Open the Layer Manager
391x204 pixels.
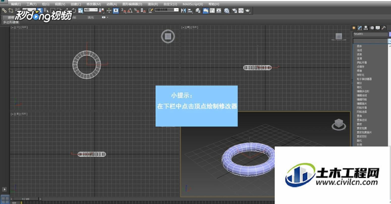click(x=198, y=10)
